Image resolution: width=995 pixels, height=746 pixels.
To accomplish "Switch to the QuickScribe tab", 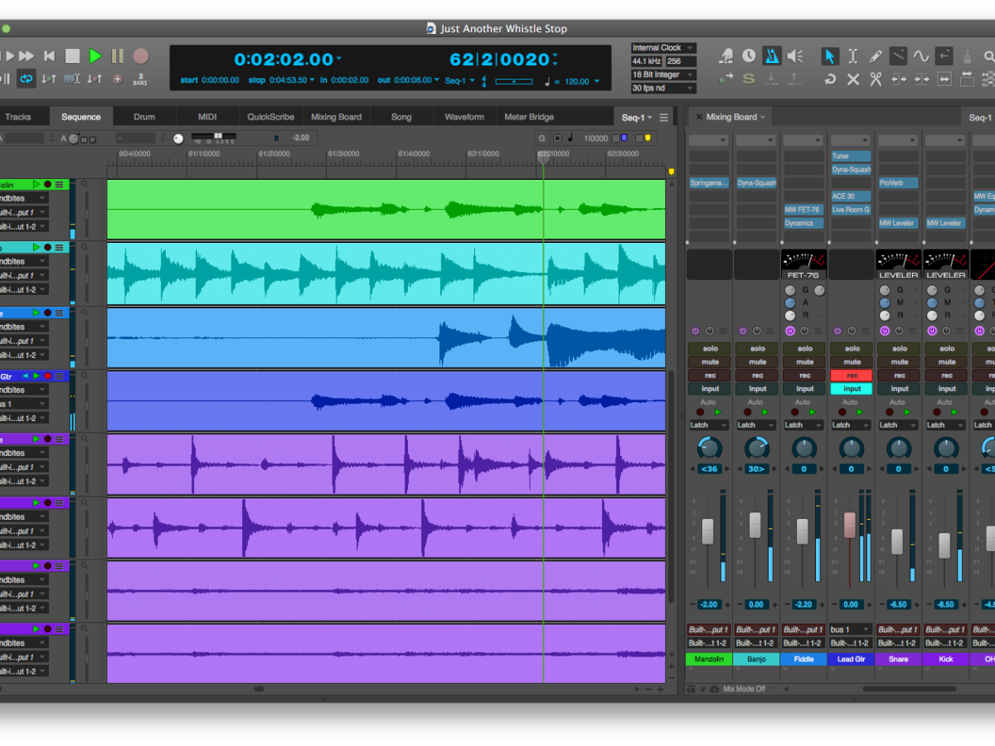I will [270, 117].
